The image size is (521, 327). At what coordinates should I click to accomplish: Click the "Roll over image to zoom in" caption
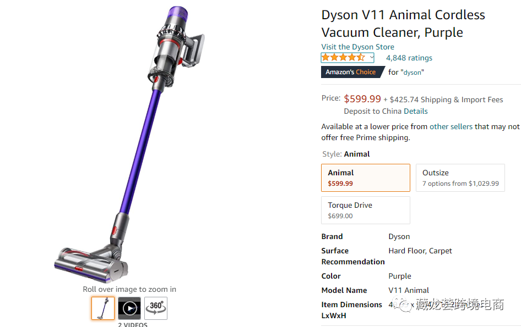(129, 289)
